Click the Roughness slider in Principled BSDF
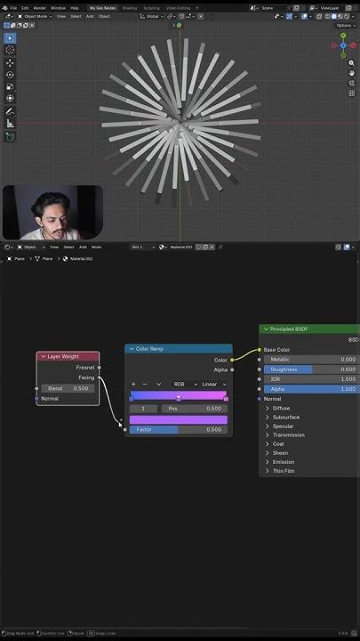 [310, 369]
